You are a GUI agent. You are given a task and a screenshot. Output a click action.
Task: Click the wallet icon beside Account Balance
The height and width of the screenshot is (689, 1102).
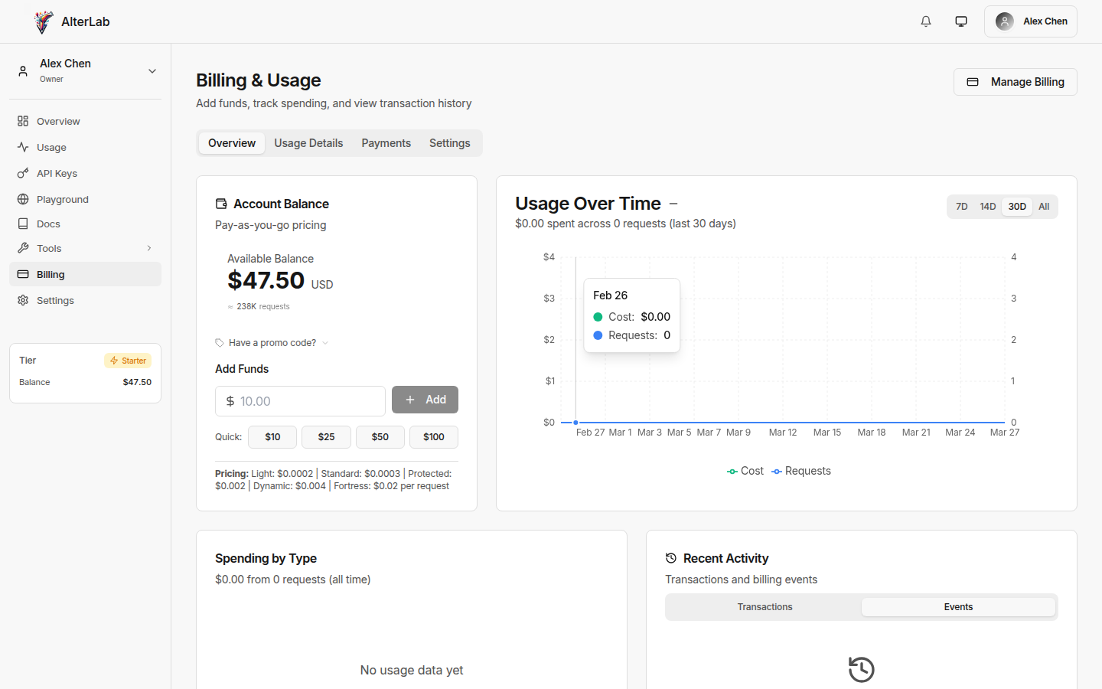pyautogui.click(x=221, y=204)
